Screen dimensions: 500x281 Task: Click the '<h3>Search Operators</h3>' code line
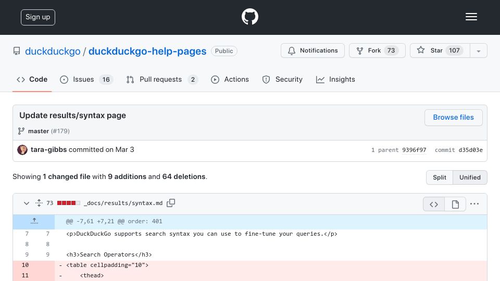point(109,254)
